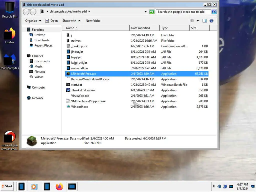The image size is (256, 192).
Task: Select the minecraft.jar file icon
Action: tap(68, 68)
